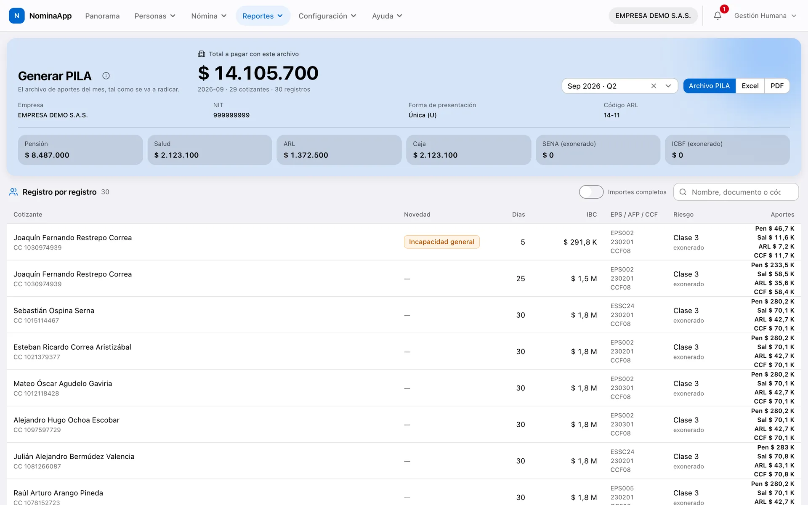Toggle Importes completos switch
Screen dimensions: 808x505
click(591, 192)
